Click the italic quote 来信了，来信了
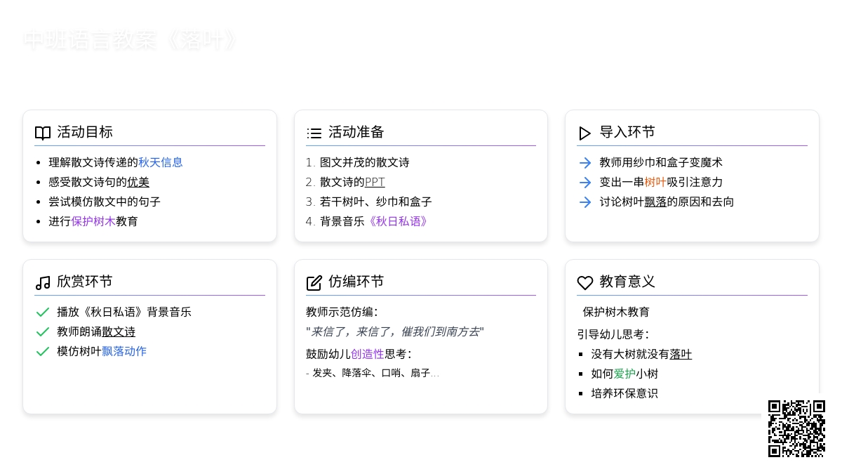842x474 pixels. (x=354, y=332)
